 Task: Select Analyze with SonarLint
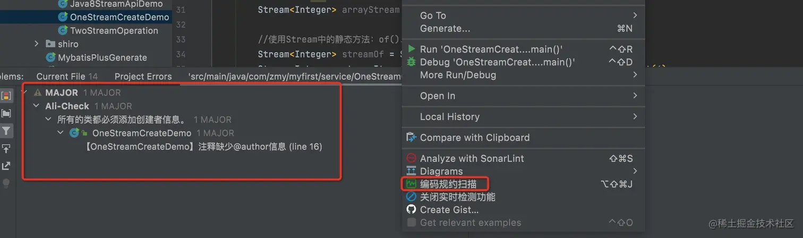(x=523, y=158)
